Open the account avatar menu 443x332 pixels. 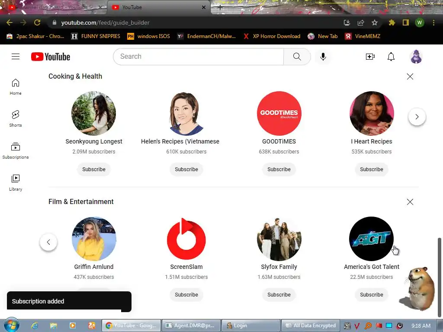point(416,57)
